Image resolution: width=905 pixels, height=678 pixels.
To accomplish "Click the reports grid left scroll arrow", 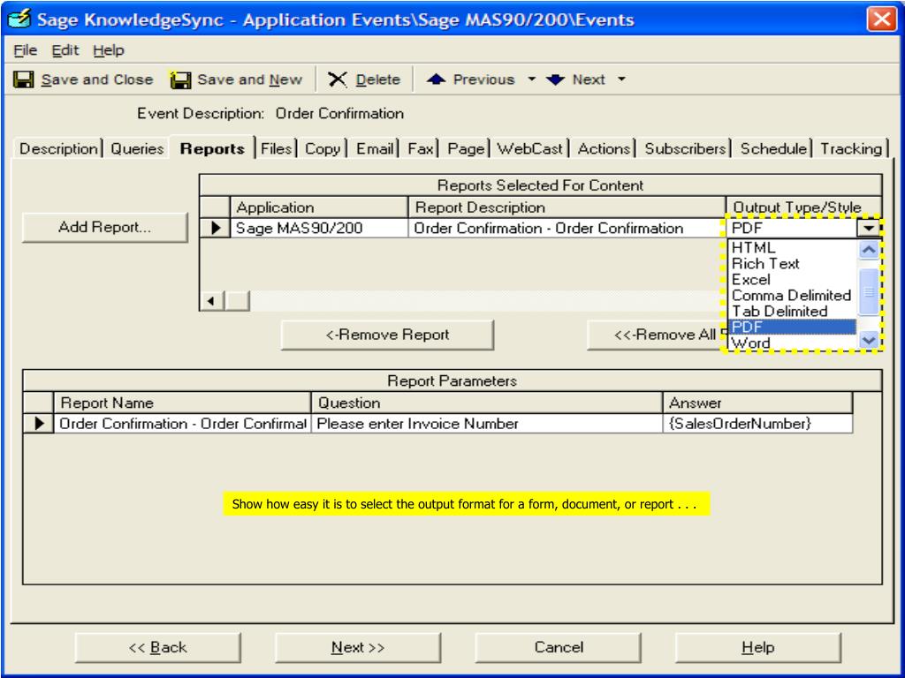I will tap(211, 300).
